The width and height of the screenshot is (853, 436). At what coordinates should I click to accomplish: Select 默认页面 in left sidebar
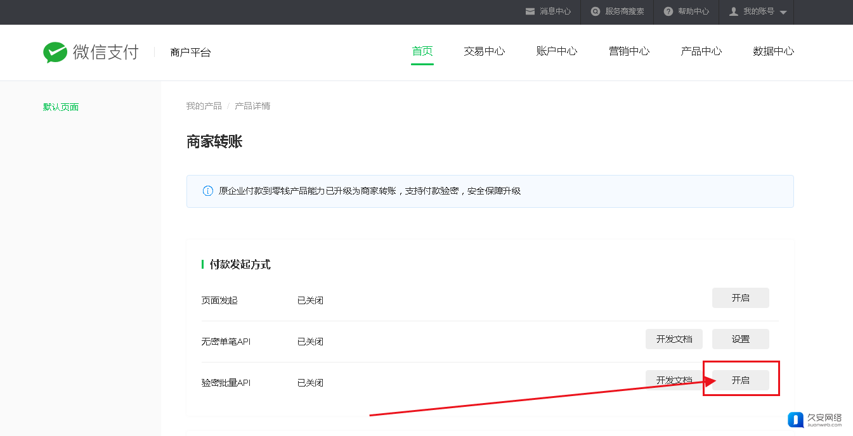[x=61, y=107]
